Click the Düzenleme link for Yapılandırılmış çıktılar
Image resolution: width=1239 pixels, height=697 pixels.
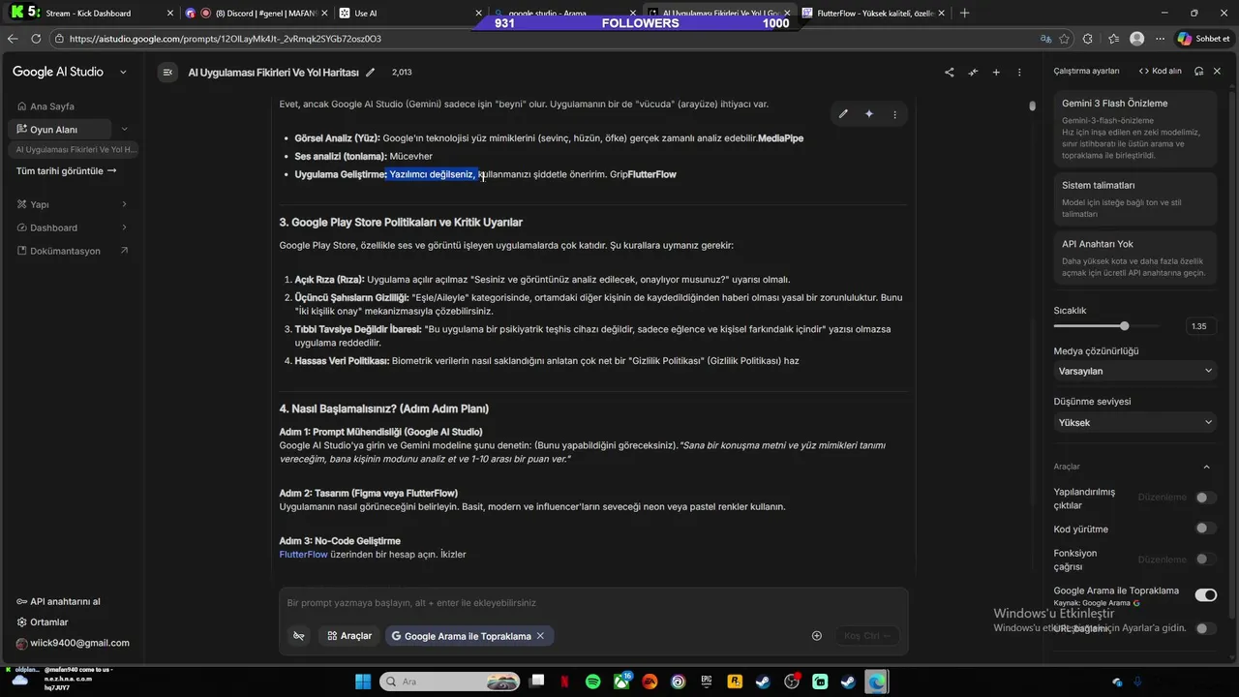[1162, 498]
